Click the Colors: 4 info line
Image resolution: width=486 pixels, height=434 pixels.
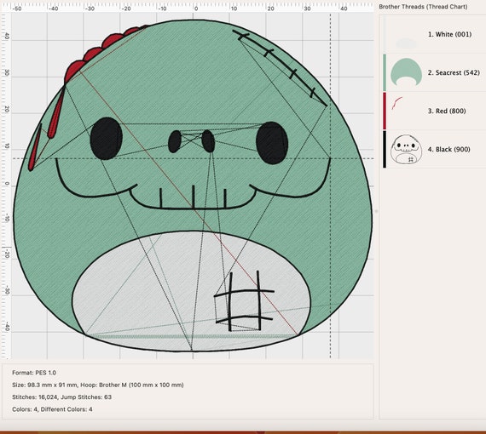52,409
